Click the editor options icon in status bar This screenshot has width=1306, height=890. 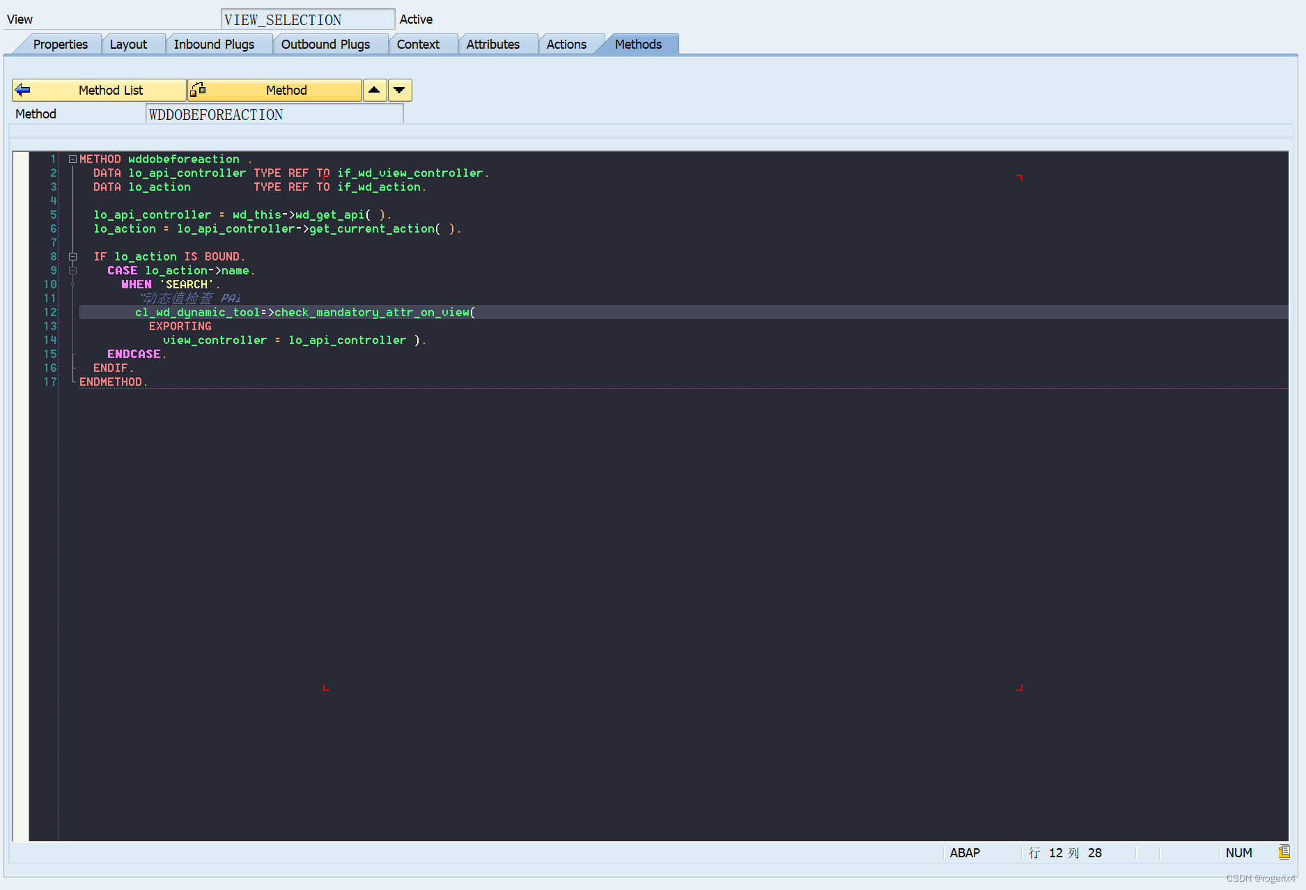pyautogui.click(x=1284, y=852)
